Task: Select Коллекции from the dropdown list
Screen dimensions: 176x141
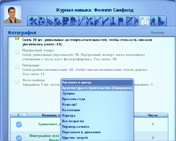Action: (97, 110)
